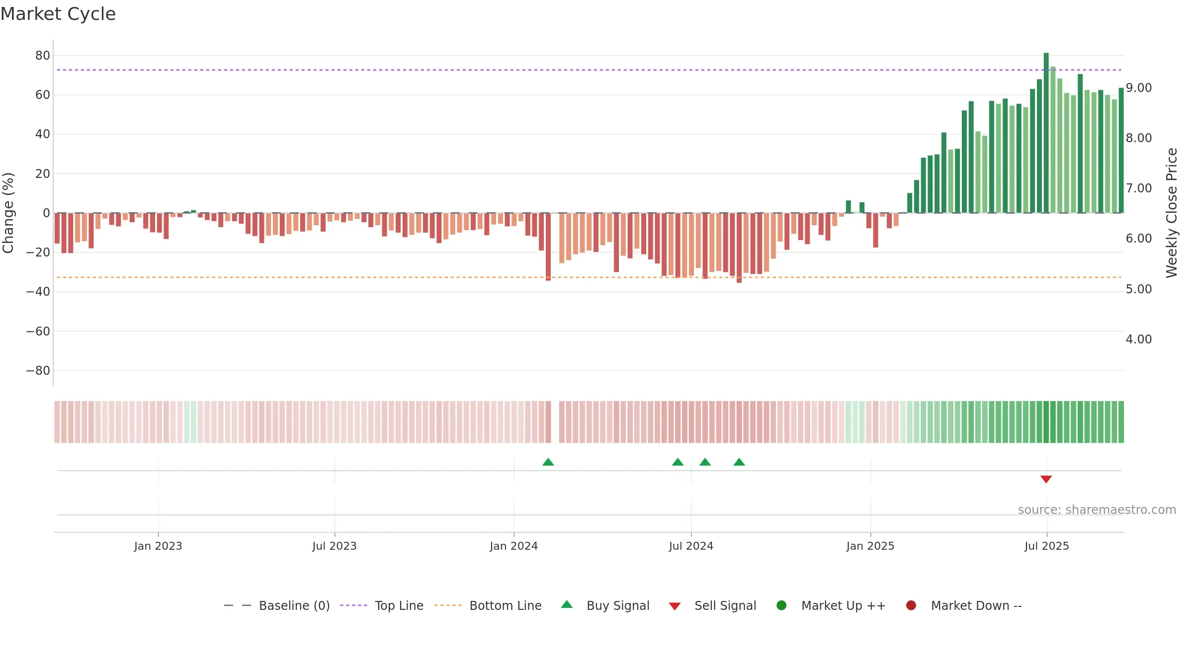Toggle the Market Down -- legend entry
The image size is (1193, 671).
coord(964,605)
